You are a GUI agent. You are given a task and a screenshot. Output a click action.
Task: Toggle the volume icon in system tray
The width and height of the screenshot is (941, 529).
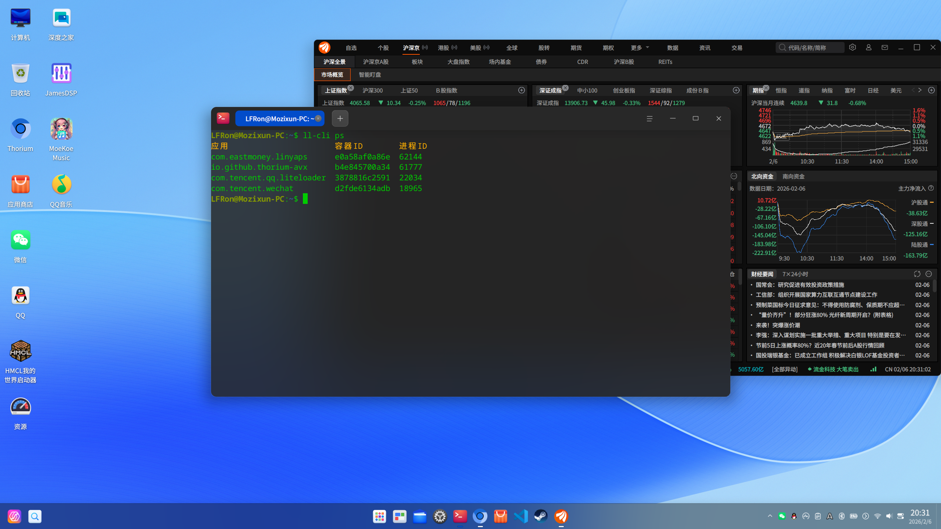(x=889, y=516)
